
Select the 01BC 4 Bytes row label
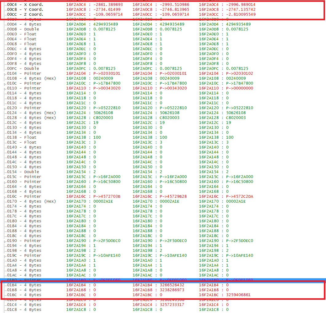[x=24, y=295]
